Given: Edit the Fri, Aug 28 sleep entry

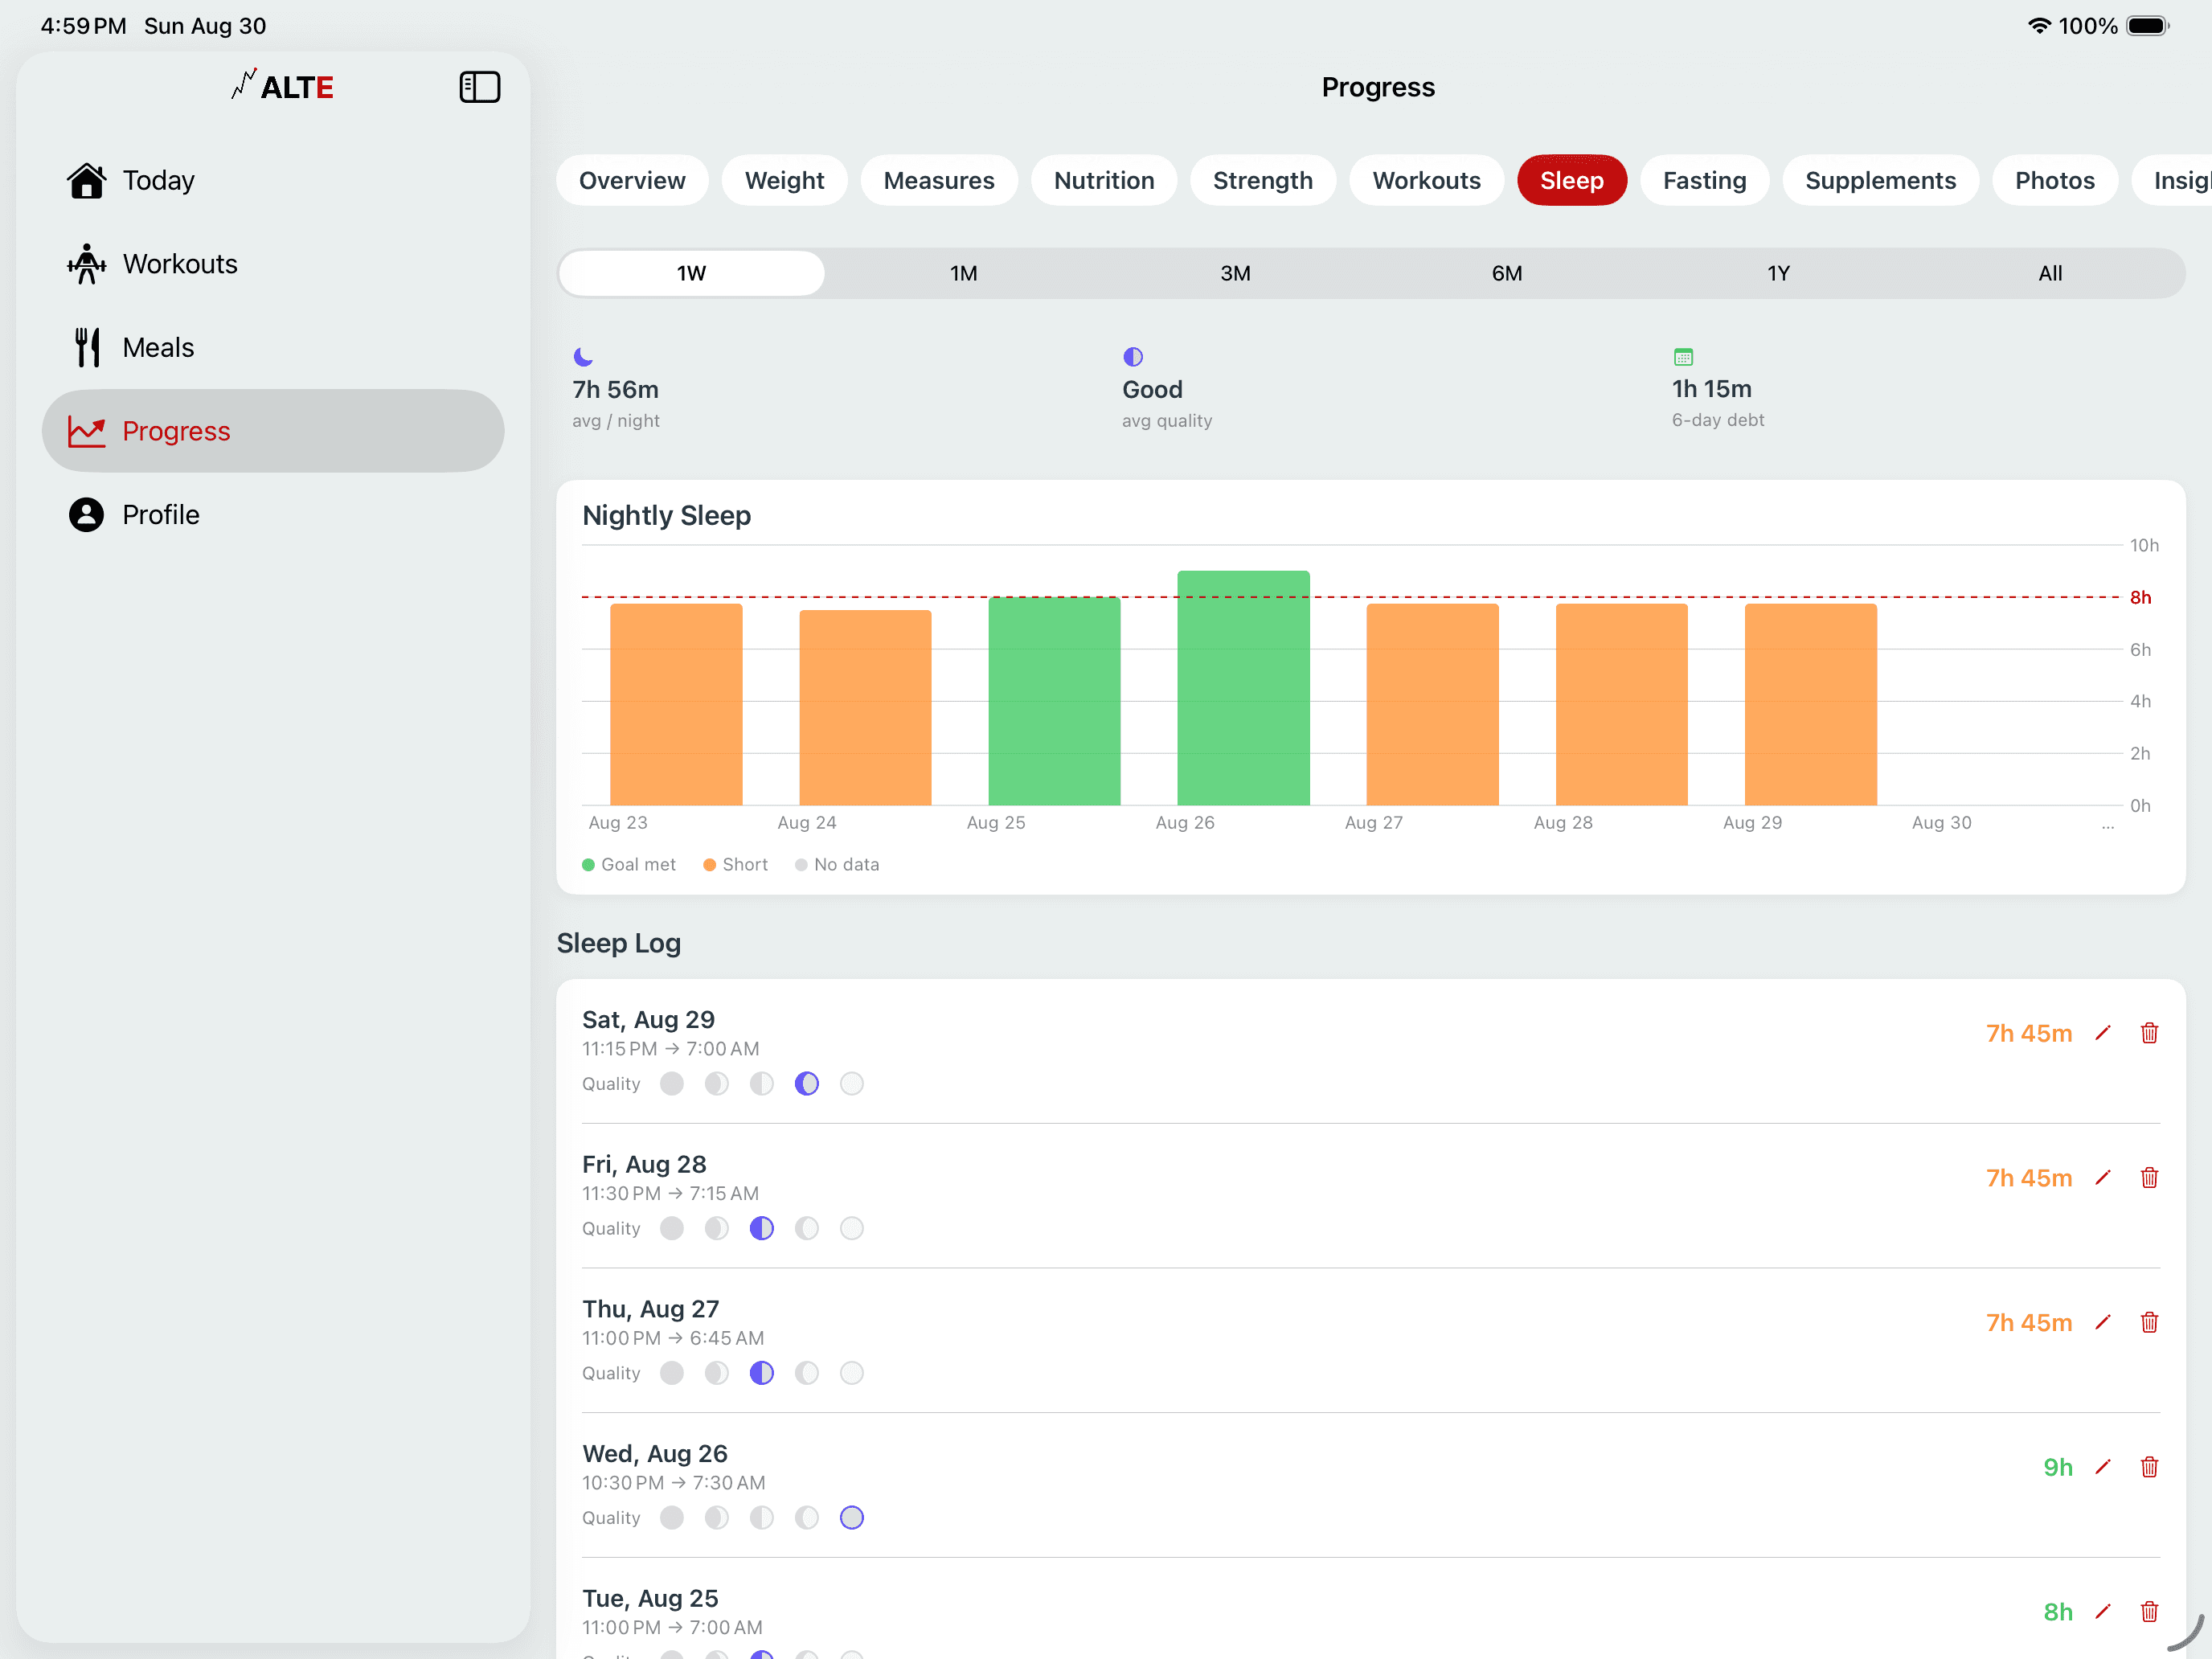Looking at the screenshot, I should pyautogui.click(x=2102, y=1178).
